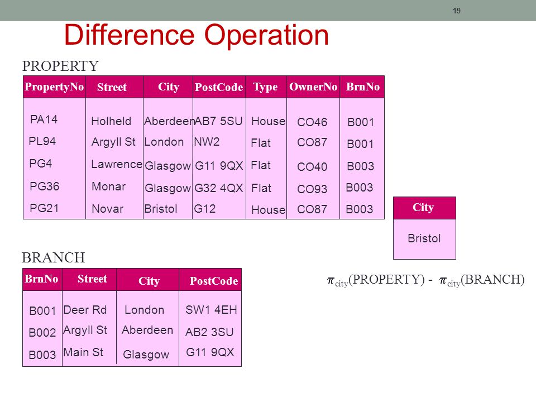Click the πcity(PROPERTY) expression term
536x402 pixels.
(x=376, y=280)
